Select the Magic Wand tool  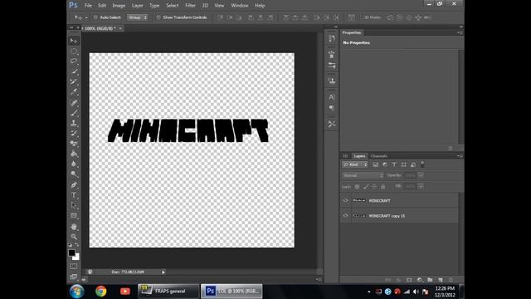point(74,71)
